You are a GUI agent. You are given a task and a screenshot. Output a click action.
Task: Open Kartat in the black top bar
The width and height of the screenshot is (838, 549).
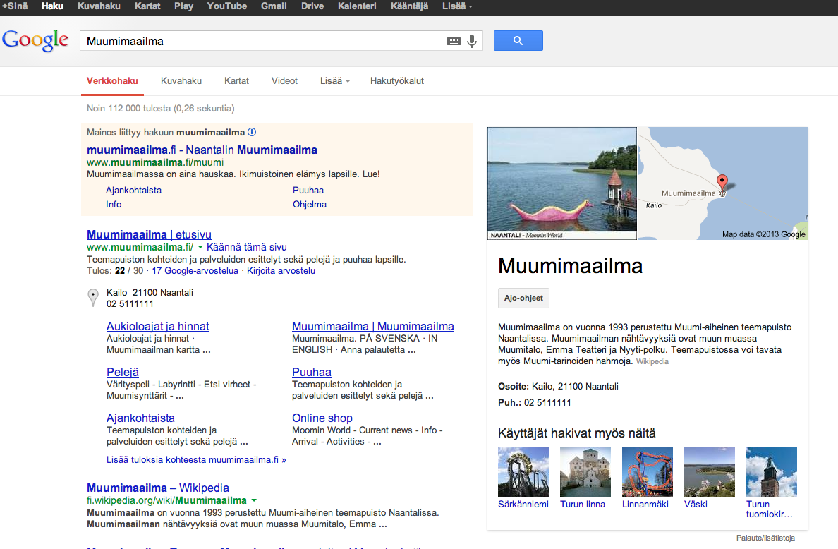tap(147, 6)
